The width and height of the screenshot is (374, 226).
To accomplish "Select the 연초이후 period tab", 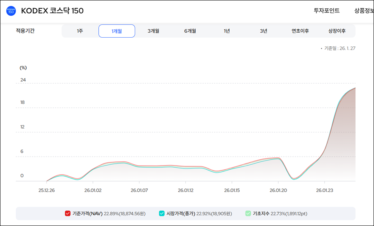I will [300, 31].
